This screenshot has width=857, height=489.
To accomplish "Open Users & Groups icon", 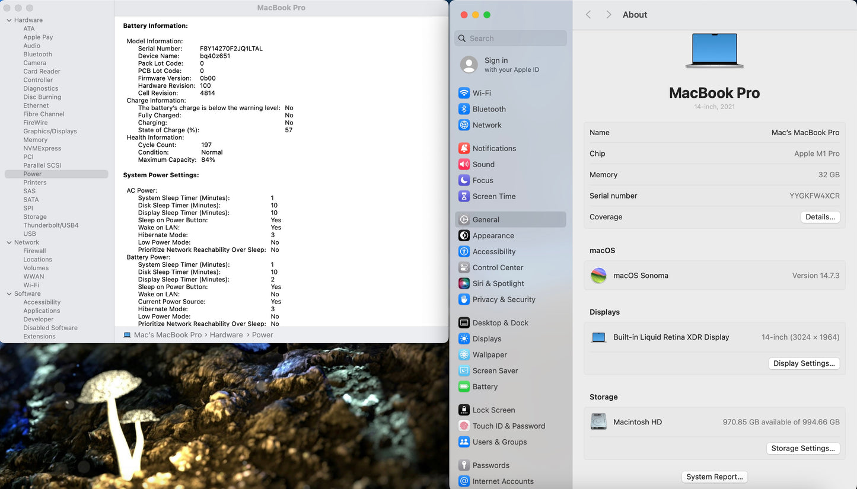I will pyautogui.click(x=464, y=442).
